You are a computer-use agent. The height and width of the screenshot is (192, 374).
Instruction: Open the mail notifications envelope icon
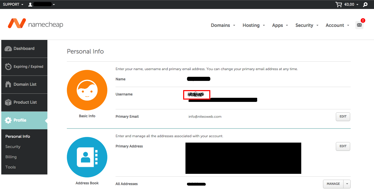coord(359,25)
